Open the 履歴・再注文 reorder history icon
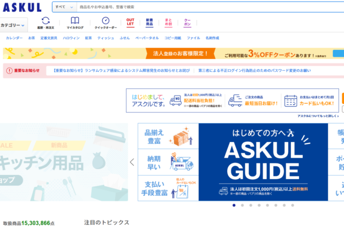Screen dimensions: 344x229 pos(46,23)
